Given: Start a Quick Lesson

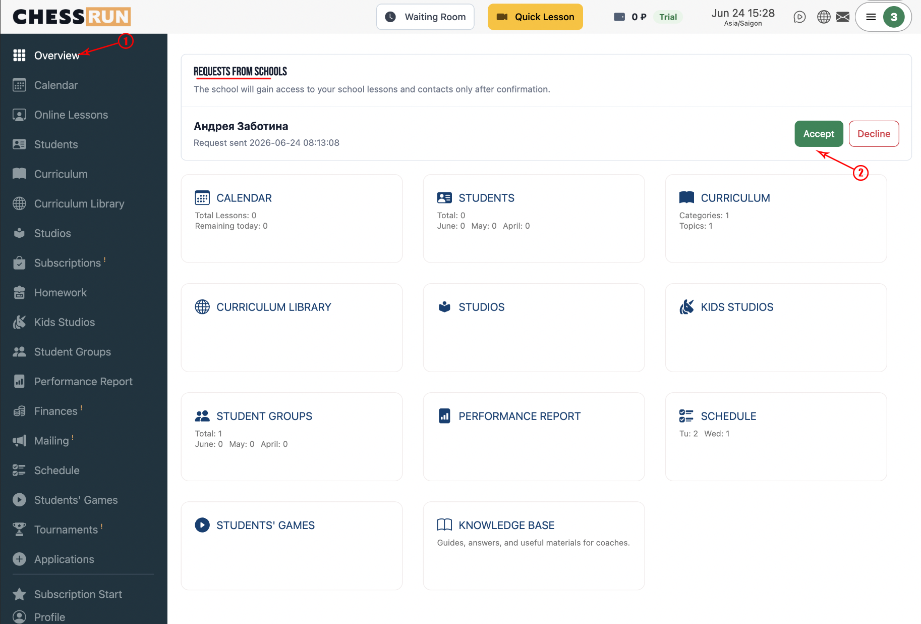Looking at the screenshot, I should pyautogui.click(x=535, y=17).
